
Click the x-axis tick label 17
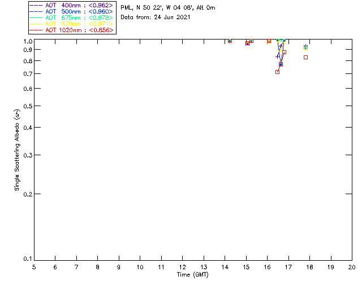tap(288, 267)
